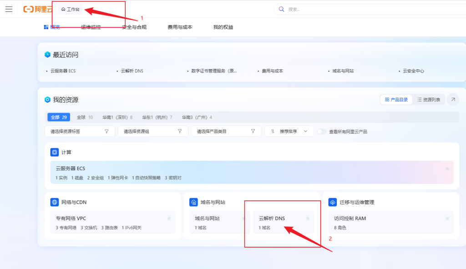Star the 云服务器 ECS resource card
The width and height of the screenshot is (466, 269).
(447, 169)
